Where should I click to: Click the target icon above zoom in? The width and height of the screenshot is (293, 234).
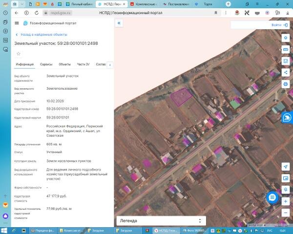coord(285,190)
